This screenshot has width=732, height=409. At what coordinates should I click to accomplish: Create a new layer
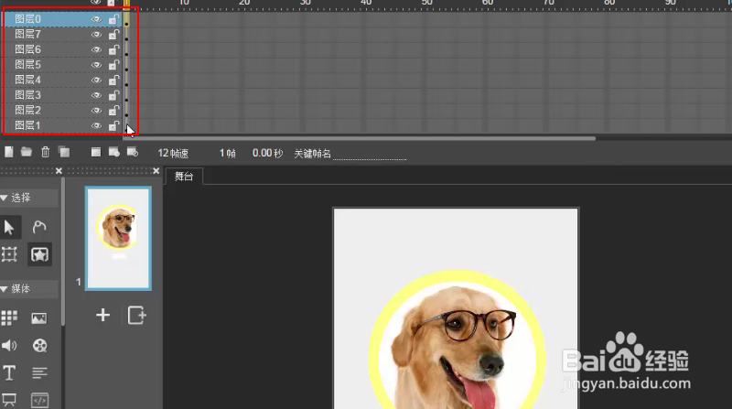tap(9, 152)
